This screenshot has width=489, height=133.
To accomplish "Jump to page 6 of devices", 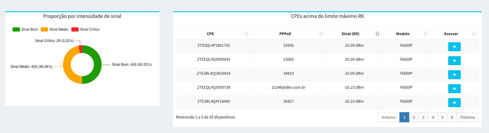I will click(x=452, y=117).
